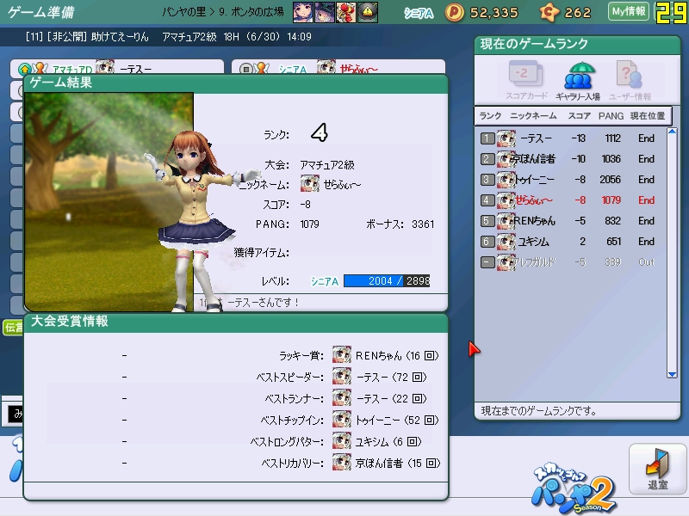Select the first blue-haired character item icon
This screenshot has height=516, width=689.
(303, 12)
